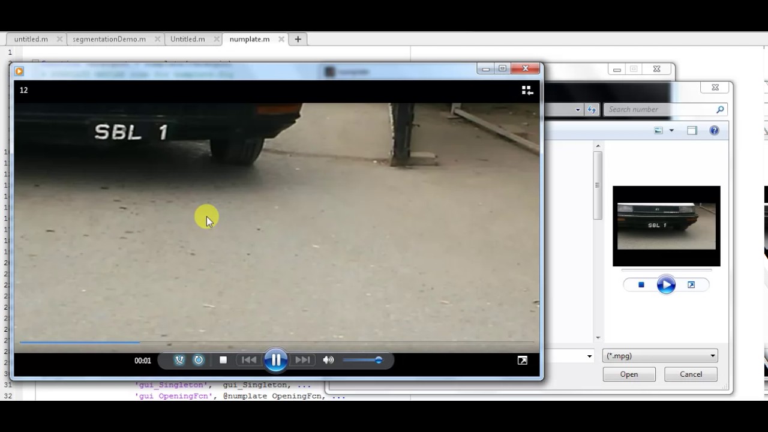Viewport: 768px width, 432px height.
Task: Open view options dropdown arrow
Action: coord(671,130)
